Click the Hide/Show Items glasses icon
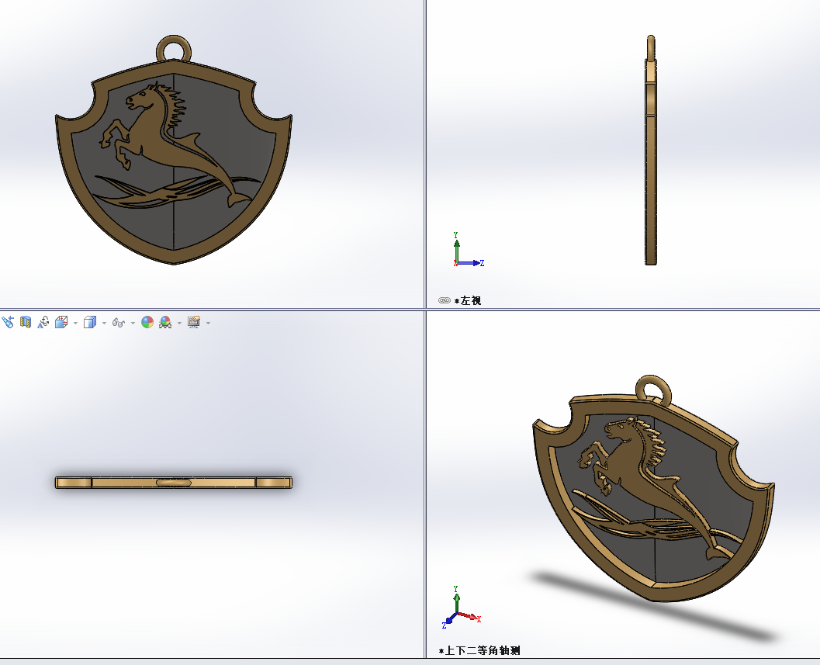 click(x=118, y=323)
